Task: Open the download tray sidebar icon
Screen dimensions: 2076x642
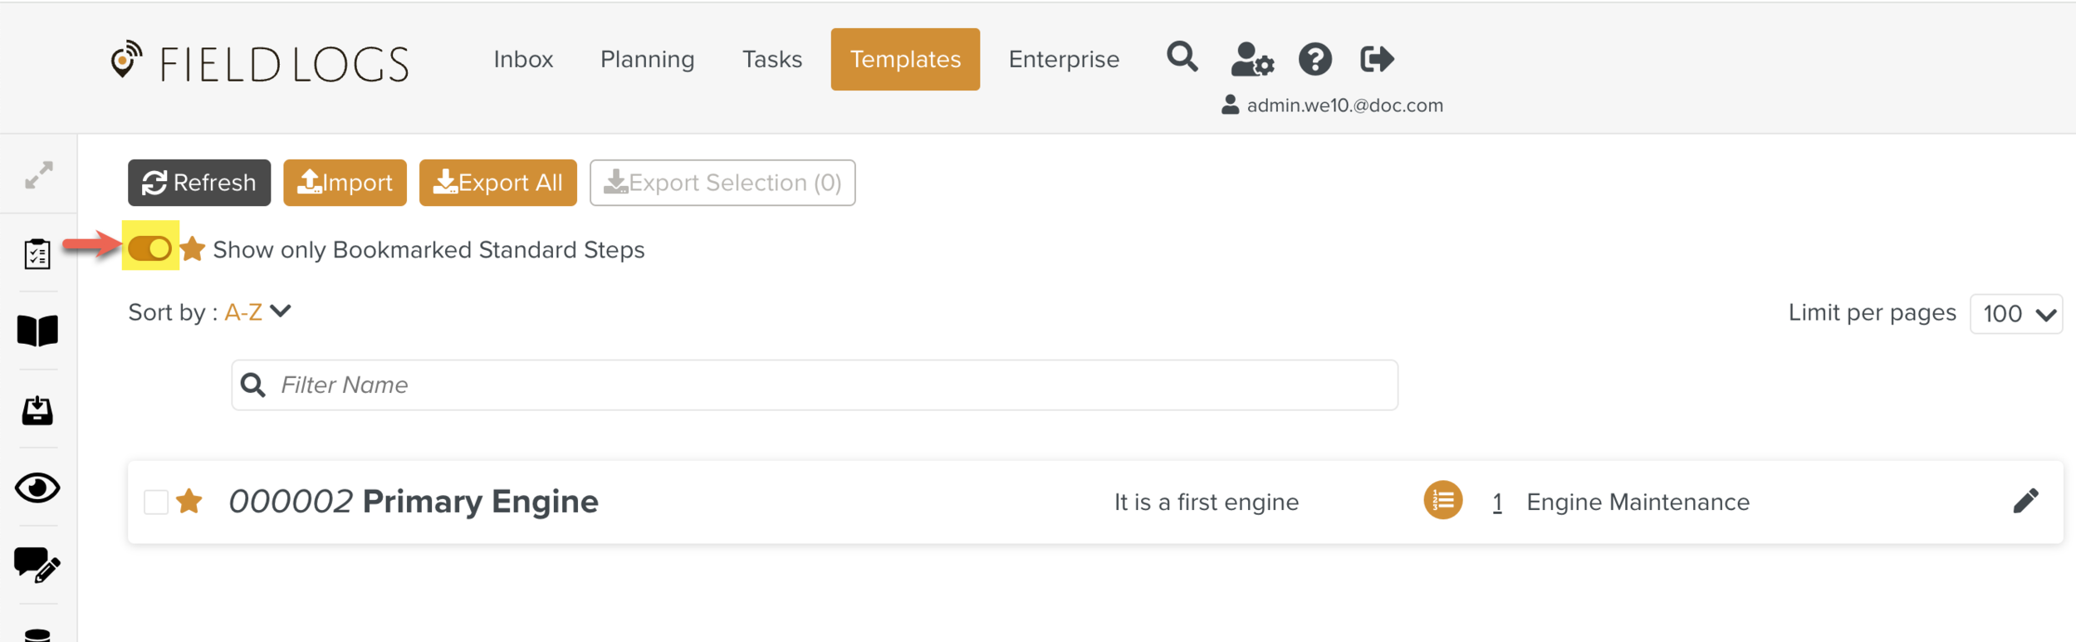Action: point(37,409)
